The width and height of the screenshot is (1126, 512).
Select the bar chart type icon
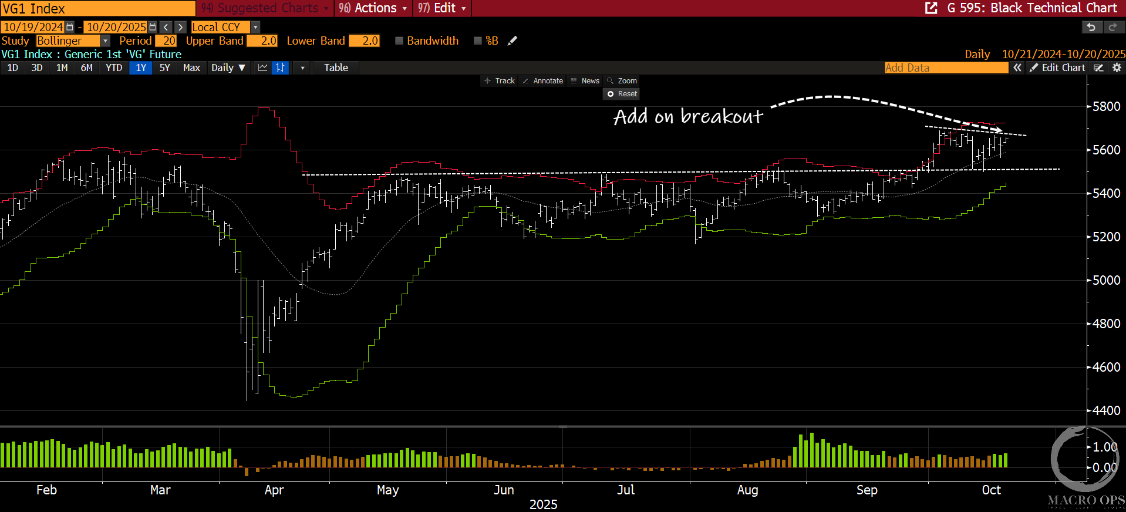[x=280, y=68]
